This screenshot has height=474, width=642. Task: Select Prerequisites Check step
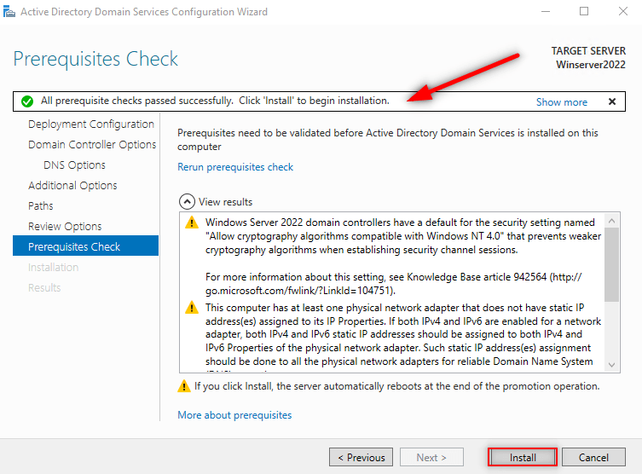[x=74, y=247]
